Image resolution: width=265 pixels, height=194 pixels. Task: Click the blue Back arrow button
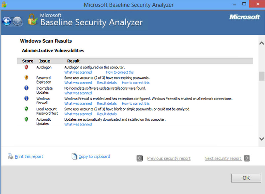7,21
